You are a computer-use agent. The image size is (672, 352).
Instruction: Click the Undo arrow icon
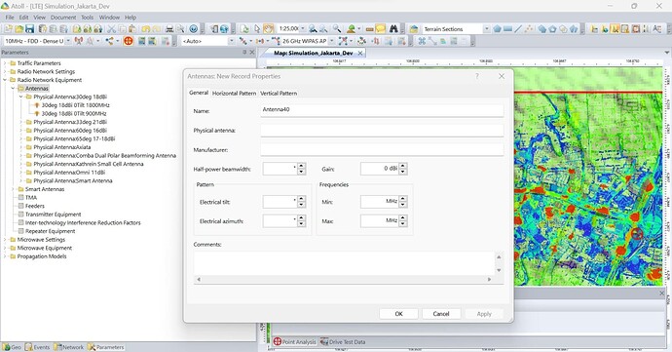[146, 28]
